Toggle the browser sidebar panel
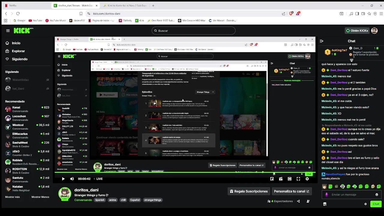Screen dimensions: 384x216 [357, 13]
